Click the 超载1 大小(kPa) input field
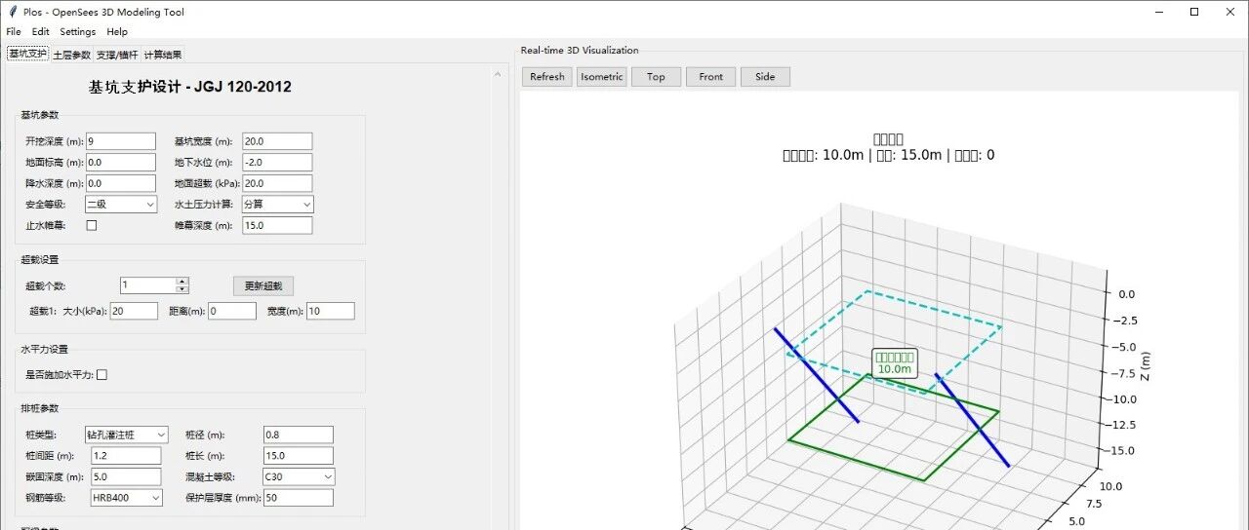1249x530 pixels. point(134,311)
